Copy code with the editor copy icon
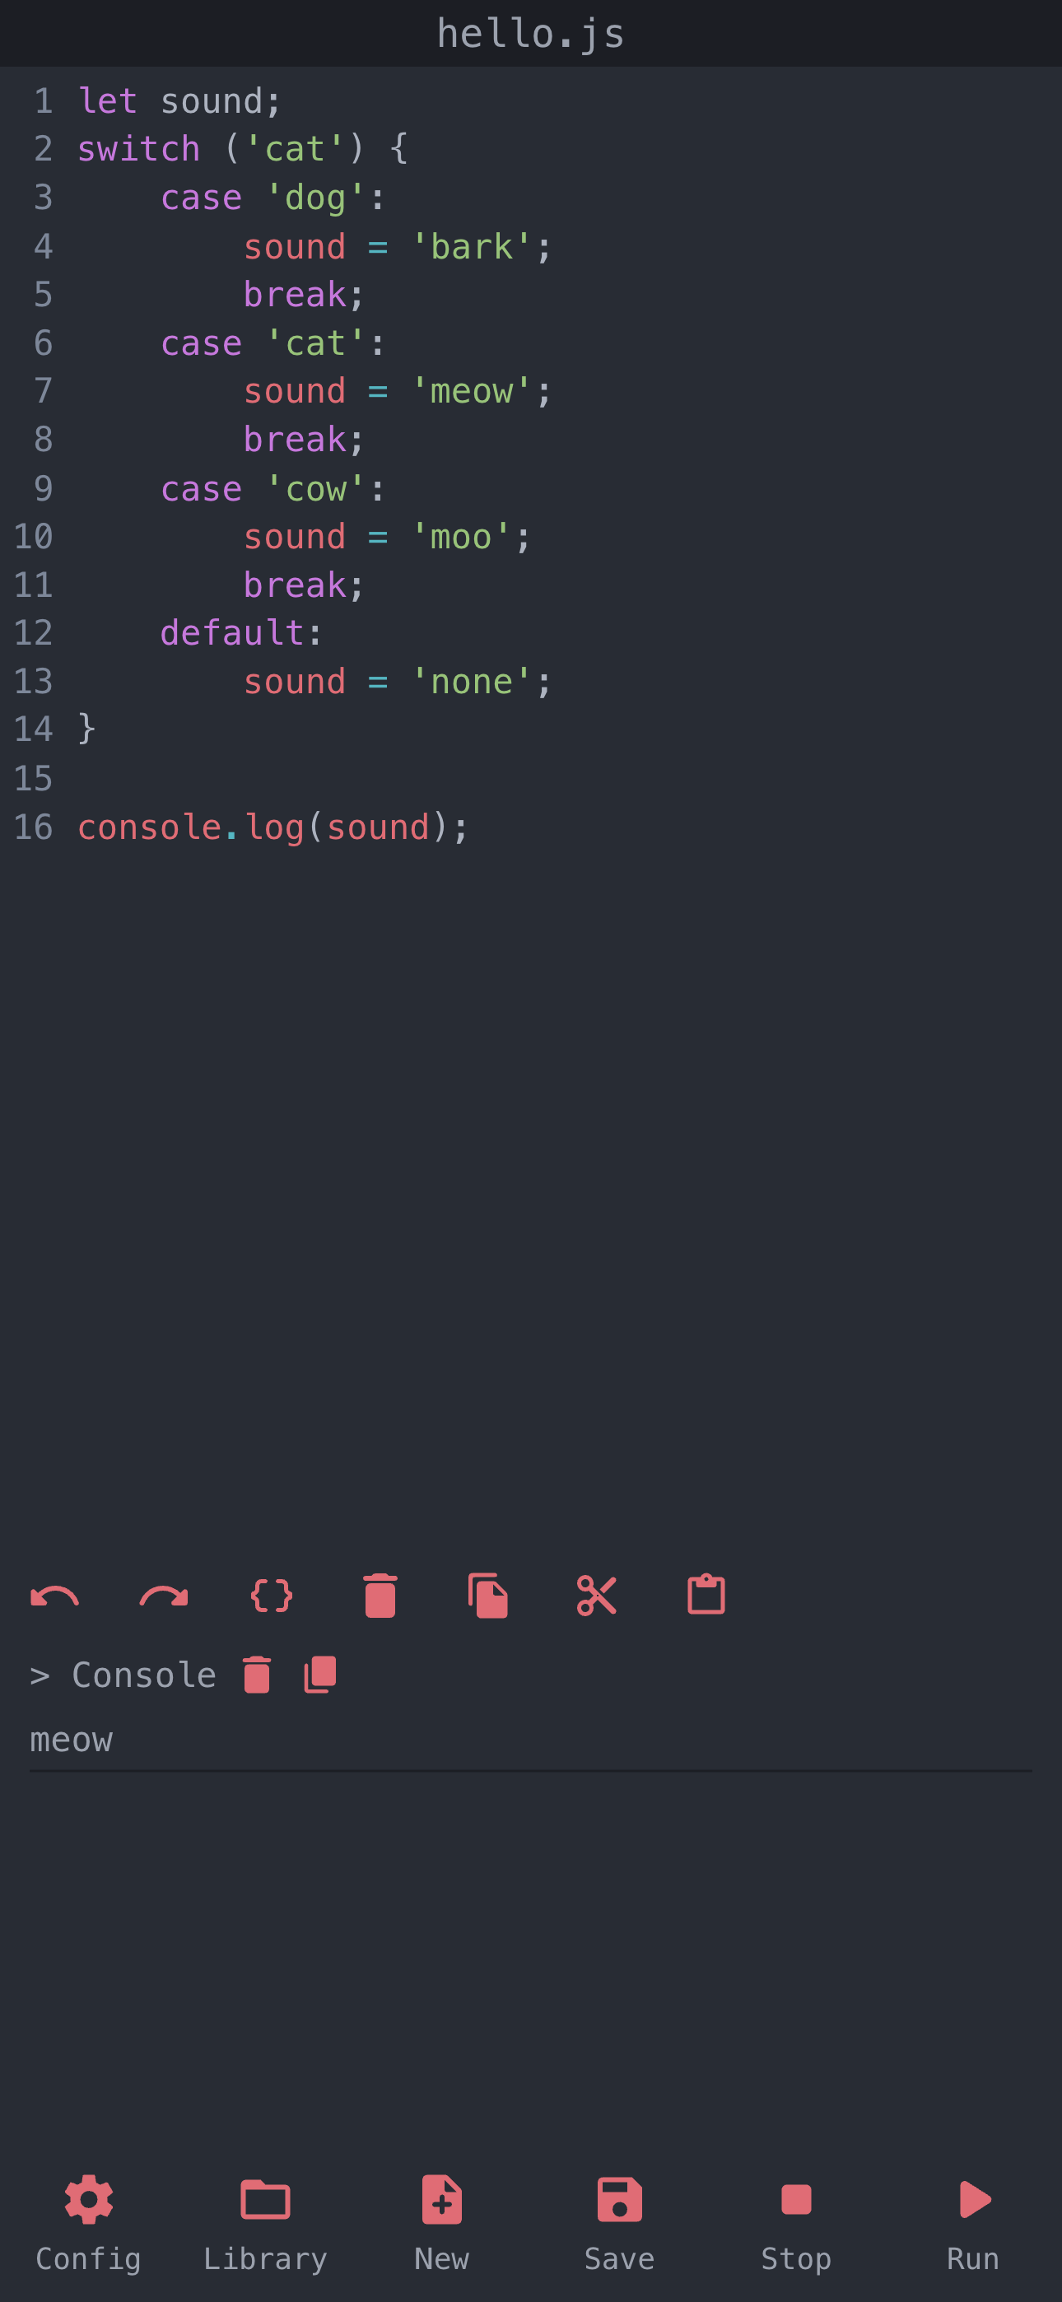The image size is (1062, 2302). [x=488, y=1596]
